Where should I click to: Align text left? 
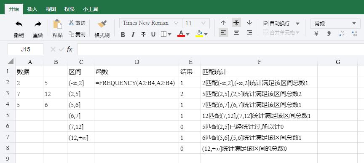coord(223,33)
